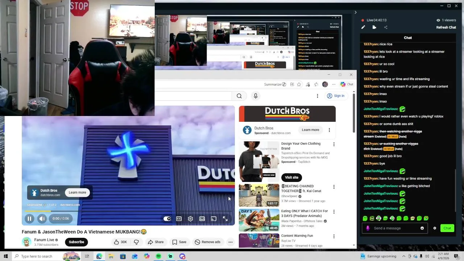Open options for BEATING CHAINED TOGETHER video
Screen dimensions: 464x261
(x=334, y=187)
